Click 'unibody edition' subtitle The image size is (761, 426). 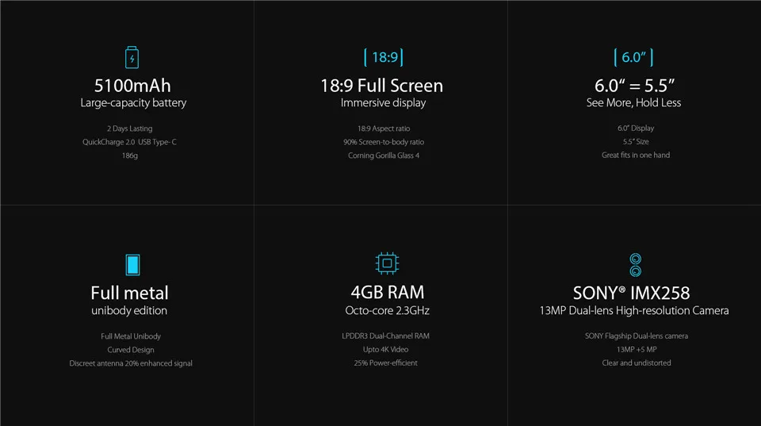coord(129,310)
